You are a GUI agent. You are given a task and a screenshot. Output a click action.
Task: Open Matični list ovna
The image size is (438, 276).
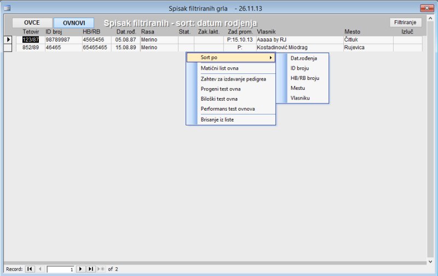219,68
